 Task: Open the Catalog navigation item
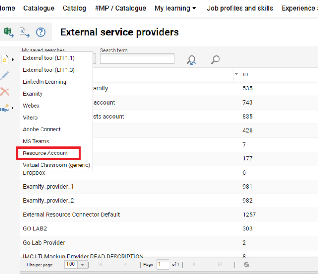tap(74, 8)
